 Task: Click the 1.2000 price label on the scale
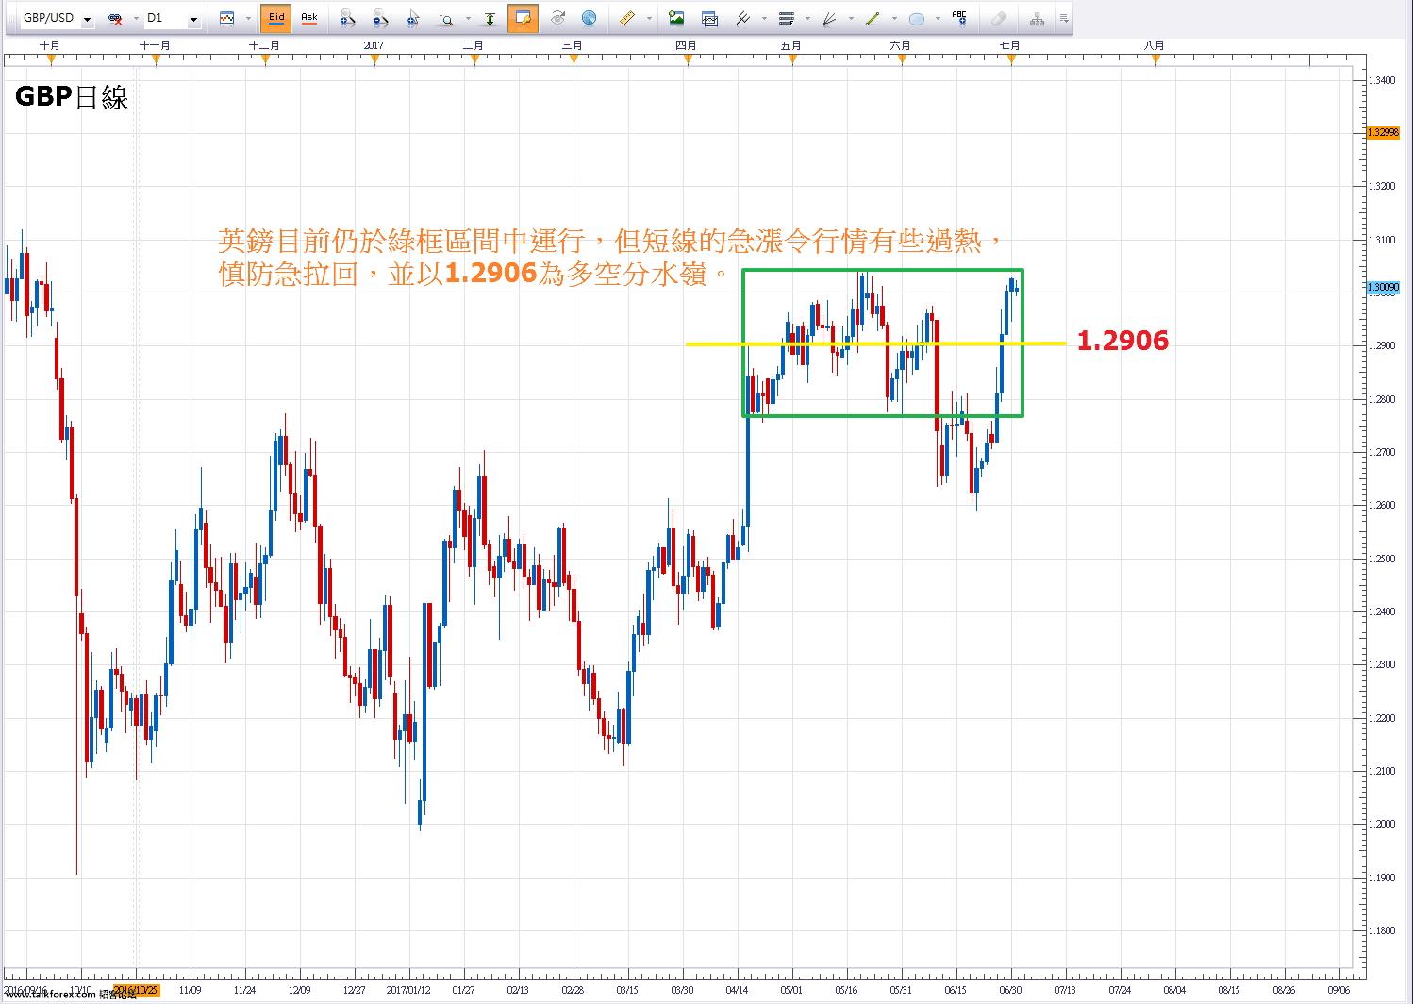click(x=1382, y=825)
